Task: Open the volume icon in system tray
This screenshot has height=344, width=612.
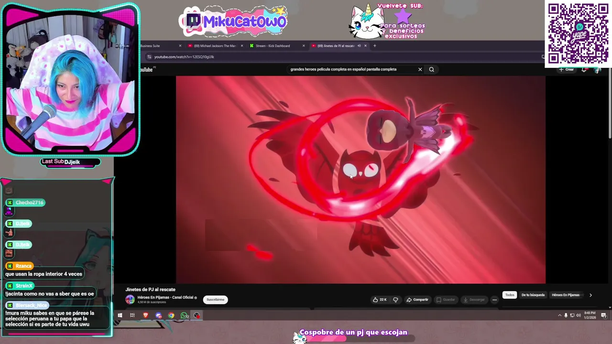Action: (x=578, y=315)
